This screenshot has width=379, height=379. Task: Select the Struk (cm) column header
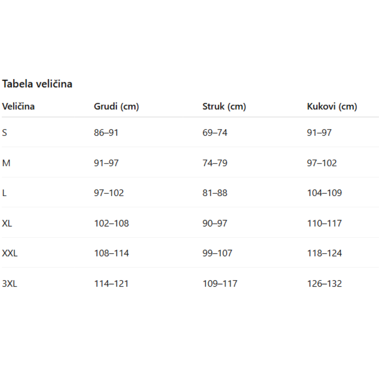tap(224, 106)
